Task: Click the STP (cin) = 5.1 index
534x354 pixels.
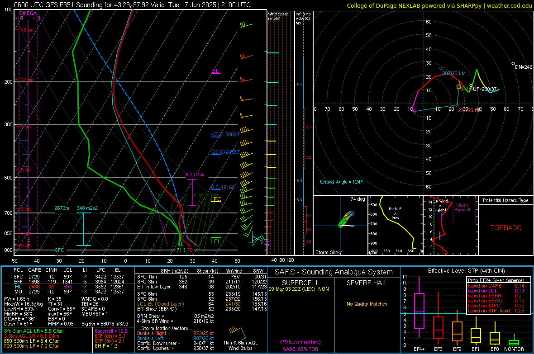Action: [x=110, y=336]
